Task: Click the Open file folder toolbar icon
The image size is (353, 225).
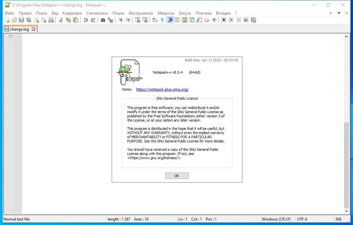Action: 14,20
